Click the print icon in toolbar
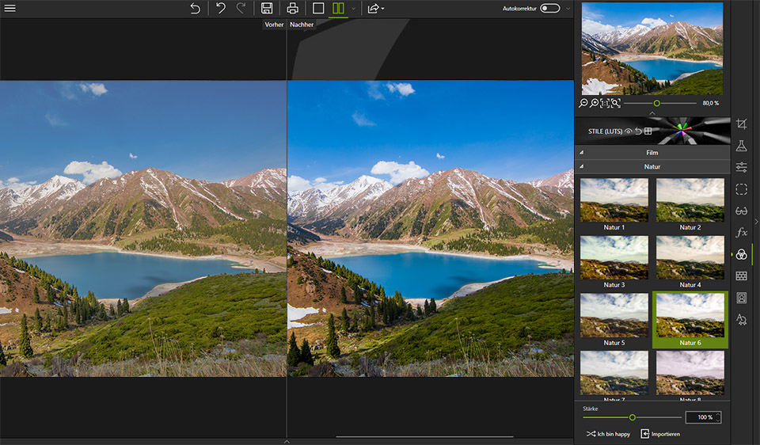Image resolution: width=760 pixels, height=445 pixels. tap(293, 9)
